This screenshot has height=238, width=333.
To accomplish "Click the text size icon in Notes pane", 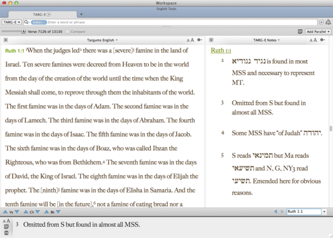I will coord(317,40).
